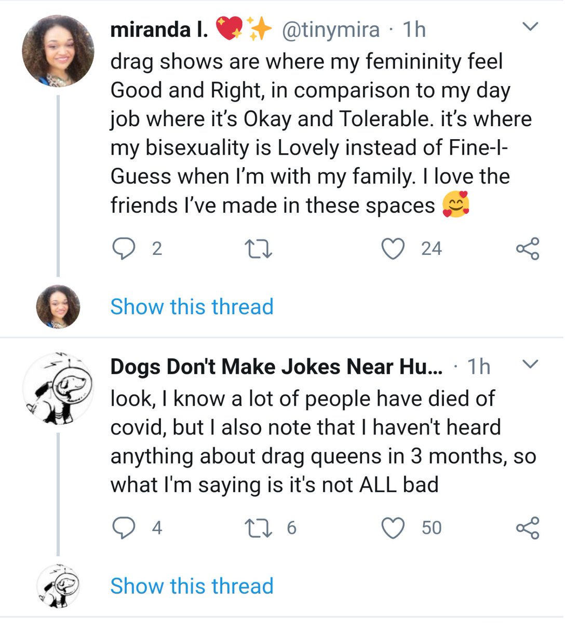
Task: Open the Dogs Don't Make Jokes Near Hu... profile name
Action: coord(276,367)
